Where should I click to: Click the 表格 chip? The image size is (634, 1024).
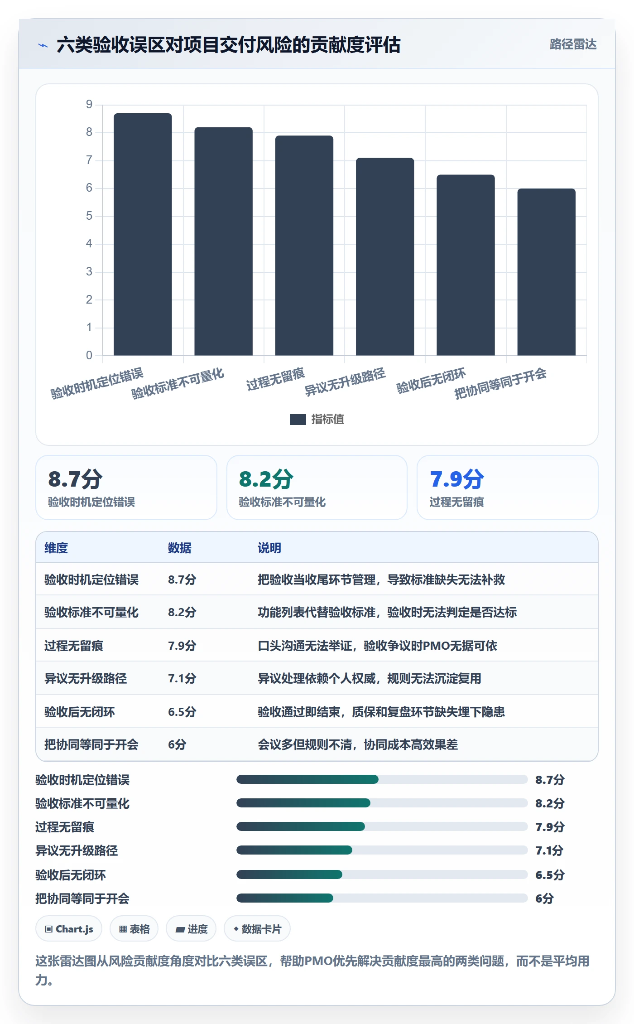[134, 929]
